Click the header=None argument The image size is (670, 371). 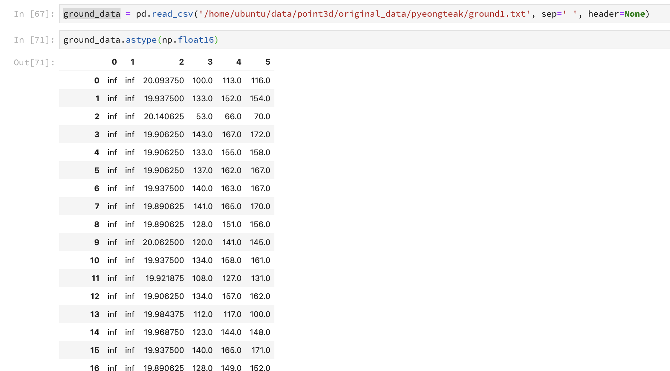(x=616, y=14)
